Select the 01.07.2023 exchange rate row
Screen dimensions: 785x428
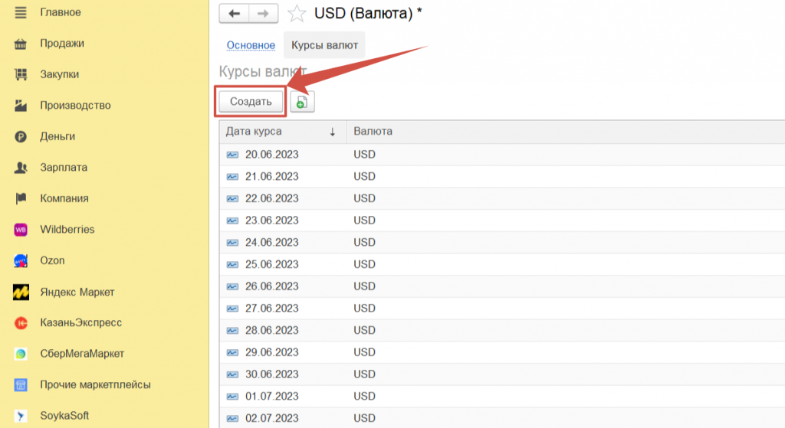pos(271,397)
